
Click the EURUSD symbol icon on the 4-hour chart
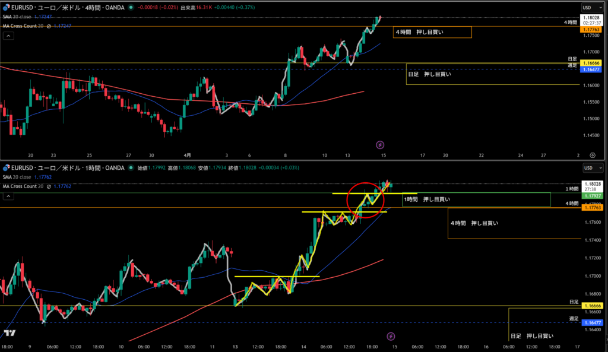point(5,8)
